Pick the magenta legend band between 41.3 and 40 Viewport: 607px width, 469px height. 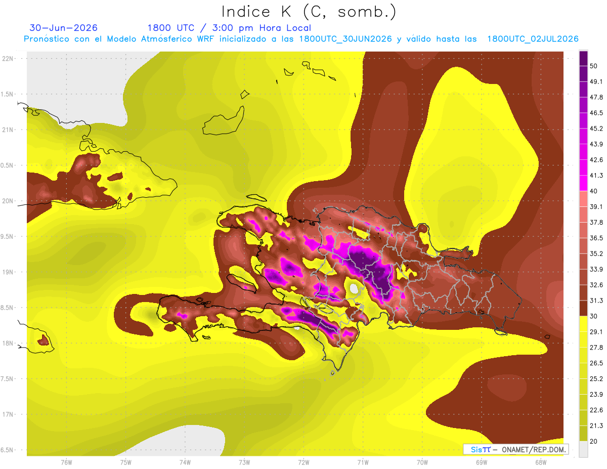click(x=583, y=183)
